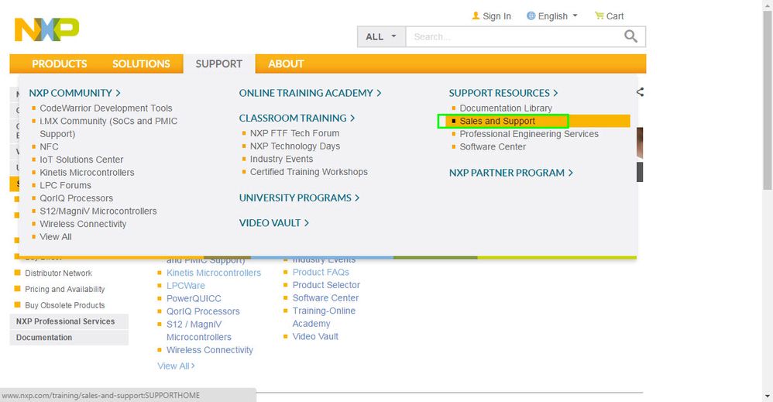Image resolution: width=773 pixels, height=402 pixels.
Task: Open Software Center in Support menu
Action: pyautogui.click(x=493, y=146)
